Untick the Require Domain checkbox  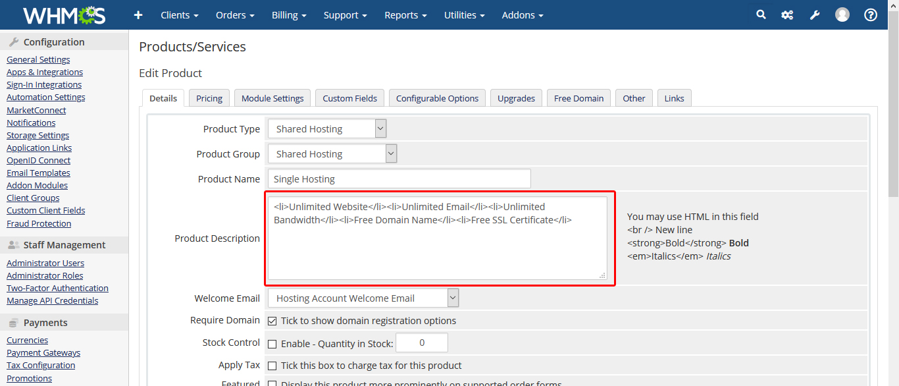(x=272, y=321)
